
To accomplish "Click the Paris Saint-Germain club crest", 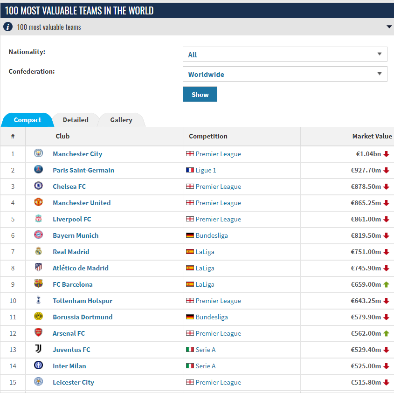I will pyautogui.click(x=38, y=169).
